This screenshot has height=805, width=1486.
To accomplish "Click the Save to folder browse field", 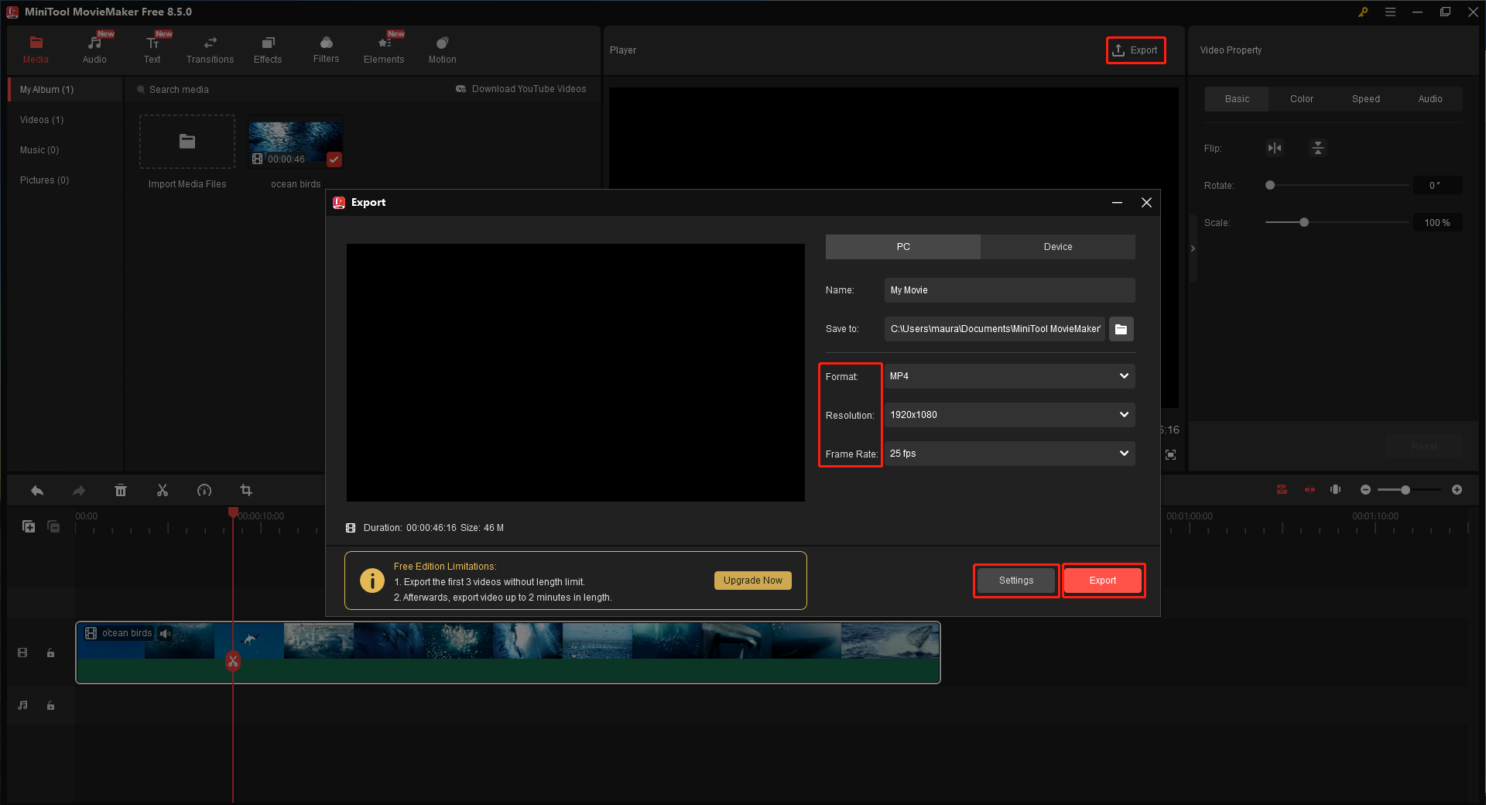I will click(1121, 328).
